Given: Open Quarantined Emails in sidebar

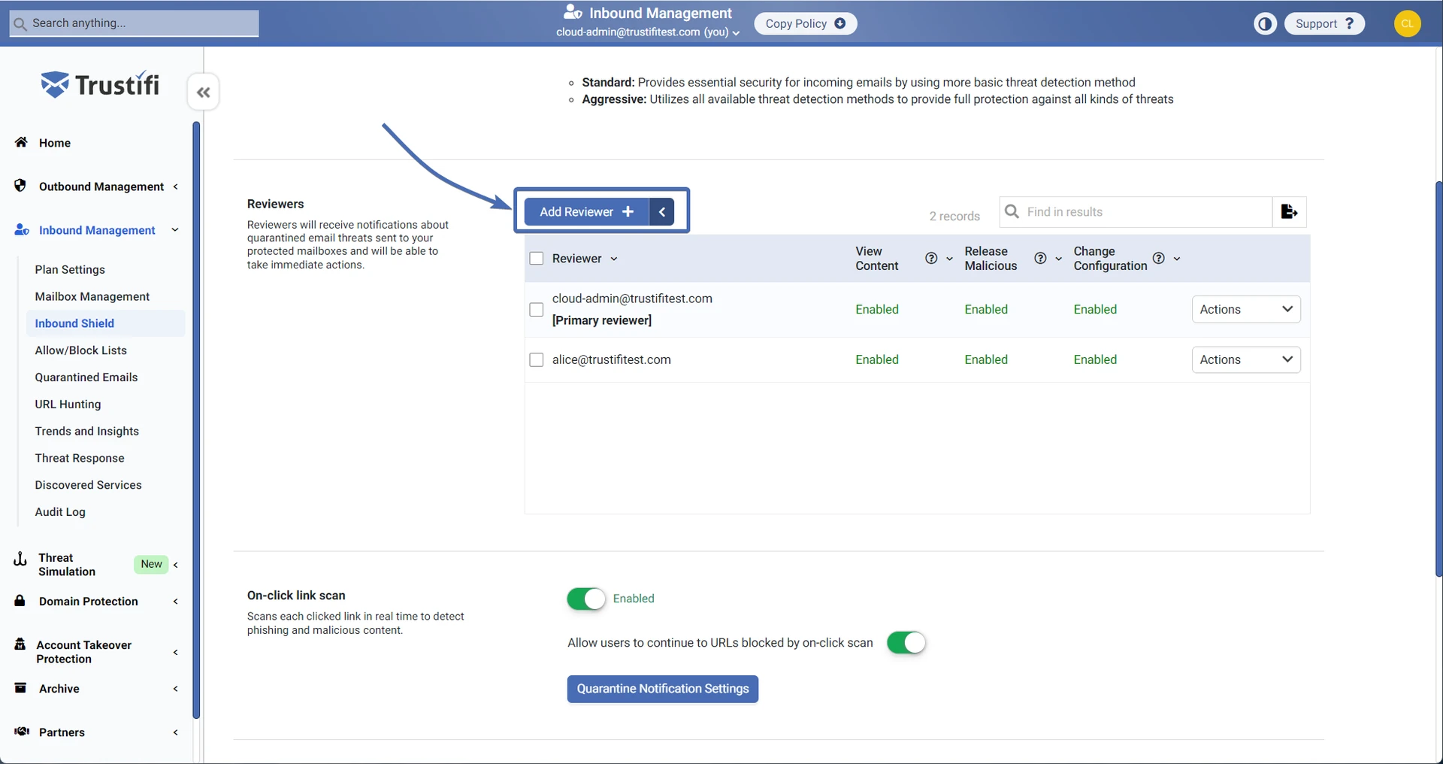Looking at the screenshot, I should tap(86, 377).
